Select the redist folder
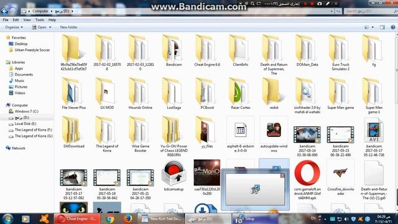Screen dimensions: 398x224 point(274,94)
